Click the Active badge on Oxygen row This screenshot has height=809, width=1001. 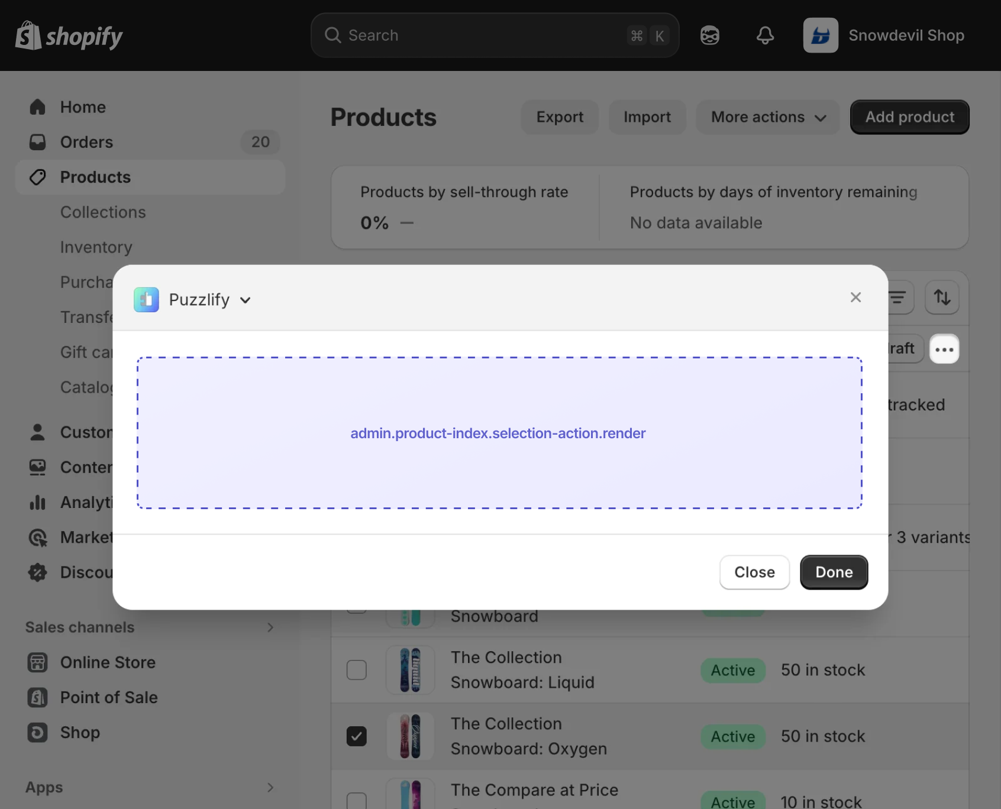(x=733, y=736)
